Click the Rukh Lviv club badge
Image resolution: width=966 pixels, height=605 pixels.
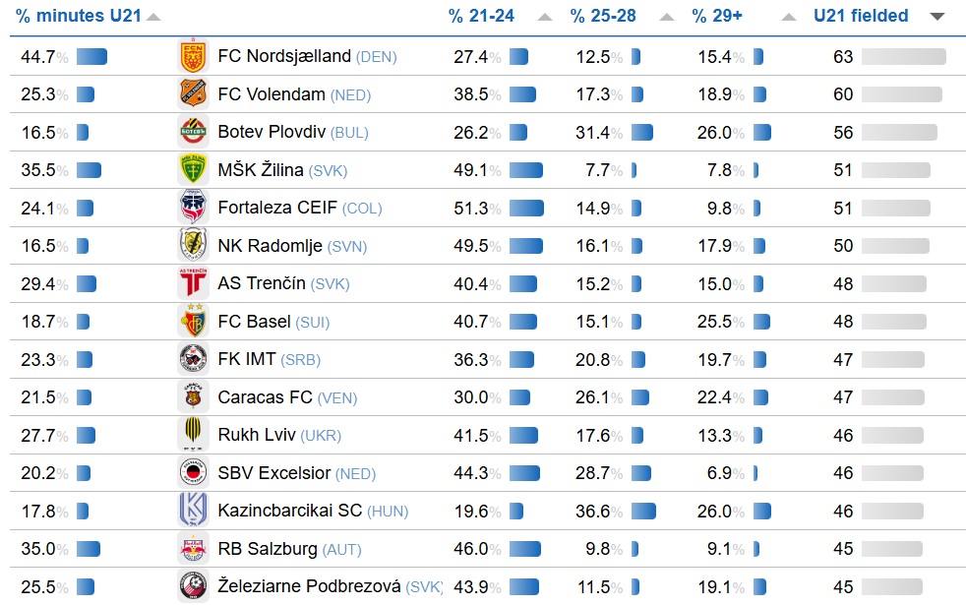pos(193,435)
